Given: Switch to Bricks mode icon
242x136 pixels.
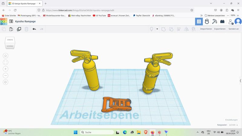Looking at the screenshot, I should pyautogui.click(x=222, y=21).
